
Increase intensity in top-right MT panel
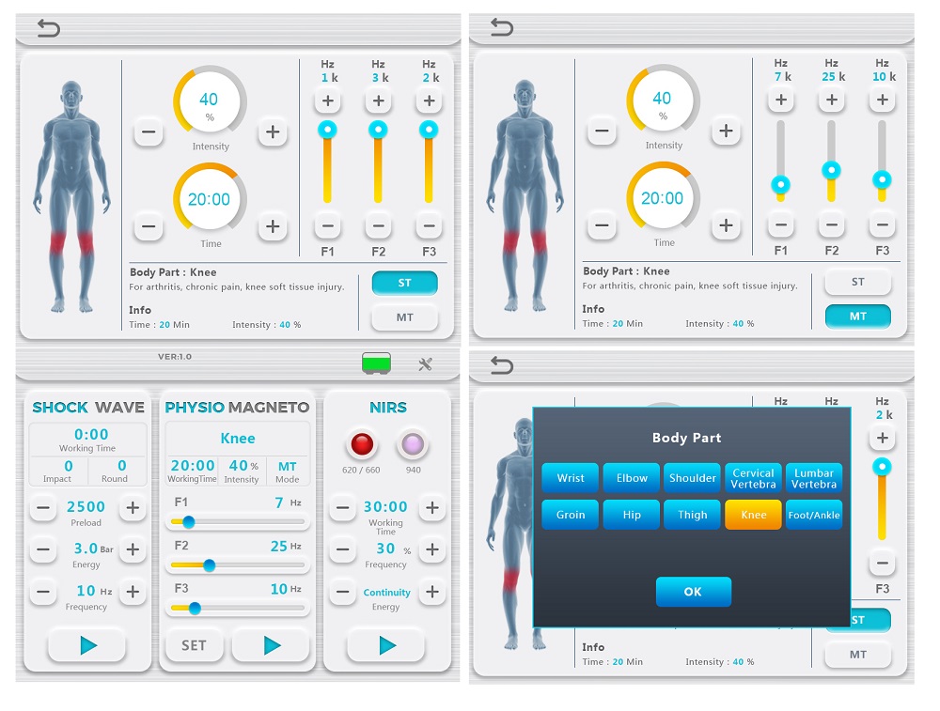point(726,131)
